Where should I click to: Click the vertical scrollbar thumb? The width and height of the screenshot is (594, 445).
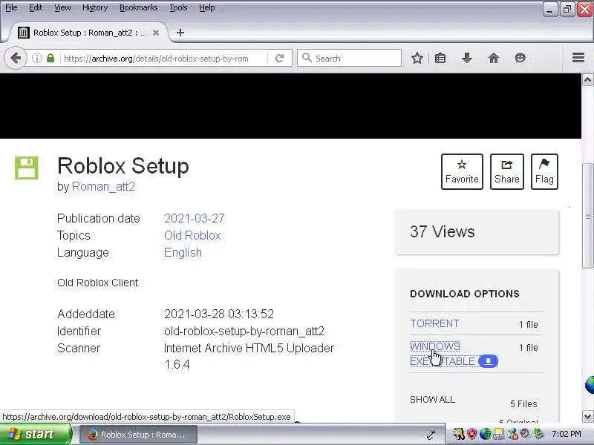click(x=587, y=216)
